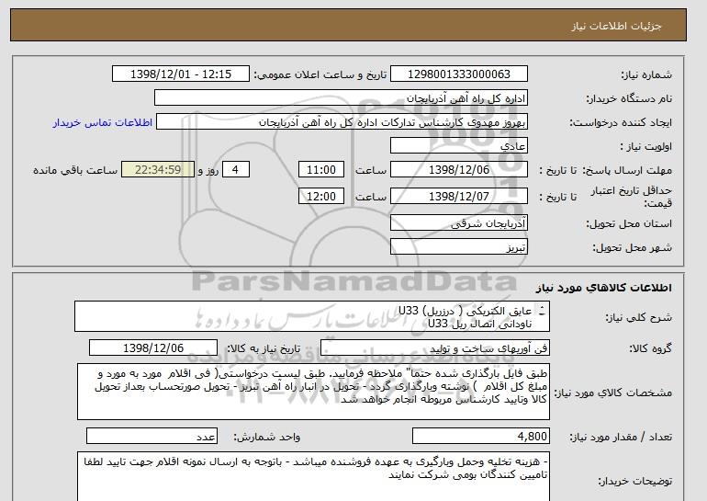
Task: Click the goods group field فن آوریهای ساخت و تولید
Action: 435,348
